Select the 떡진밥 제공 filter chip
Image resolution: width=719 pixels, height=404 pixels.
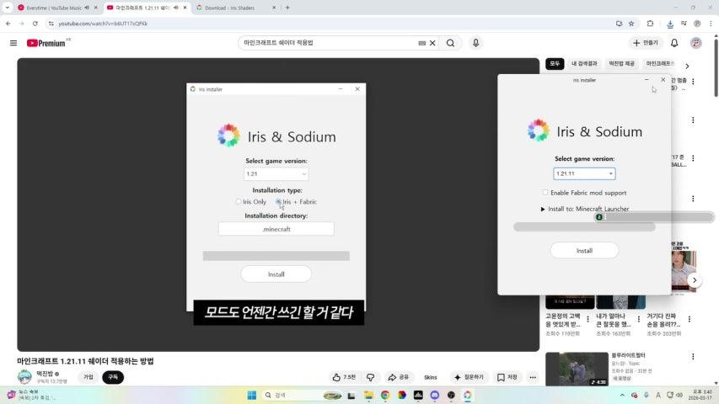click(x=621, y=63)
